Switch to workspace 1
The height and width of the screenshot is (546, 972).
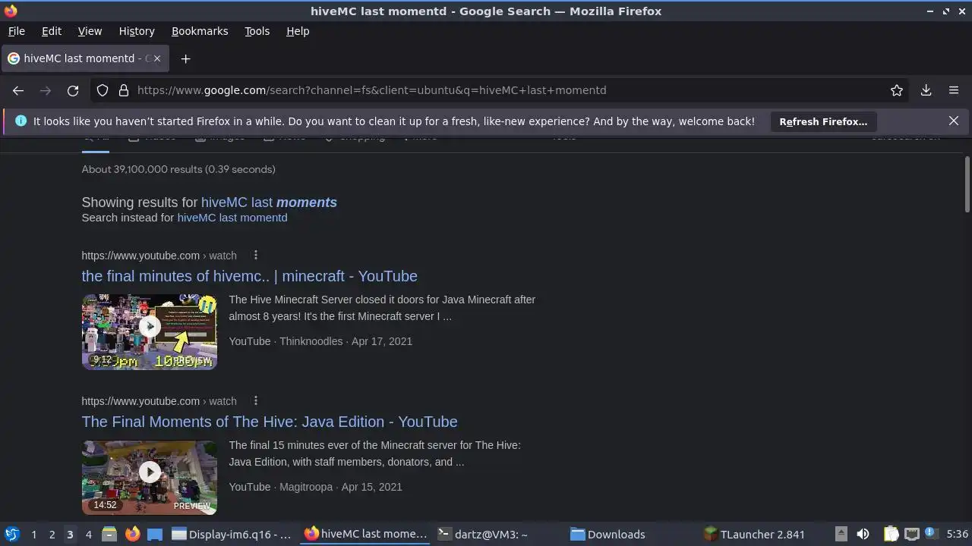pos(33,535)
